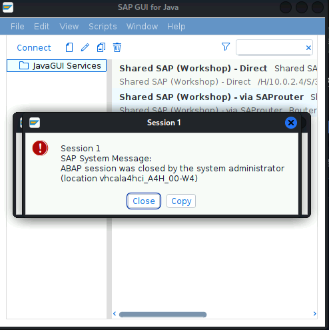The height and width of the screenshot is (330, 329).
Task: Click the Close button in dialog
Action: pyautogui.click(x=144, y=201)
